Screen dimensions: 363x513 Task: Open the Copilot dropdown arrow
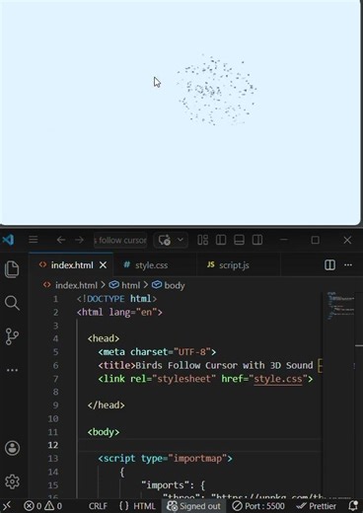[181, 240]
